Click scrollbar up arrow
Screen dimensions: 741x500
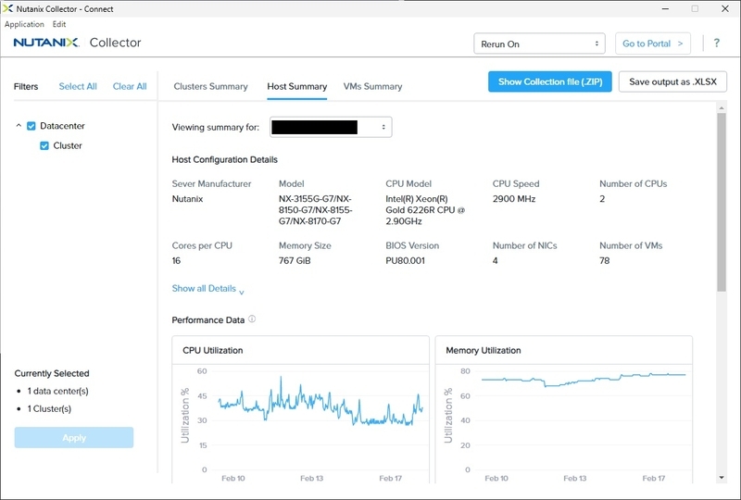pos(722,108)
